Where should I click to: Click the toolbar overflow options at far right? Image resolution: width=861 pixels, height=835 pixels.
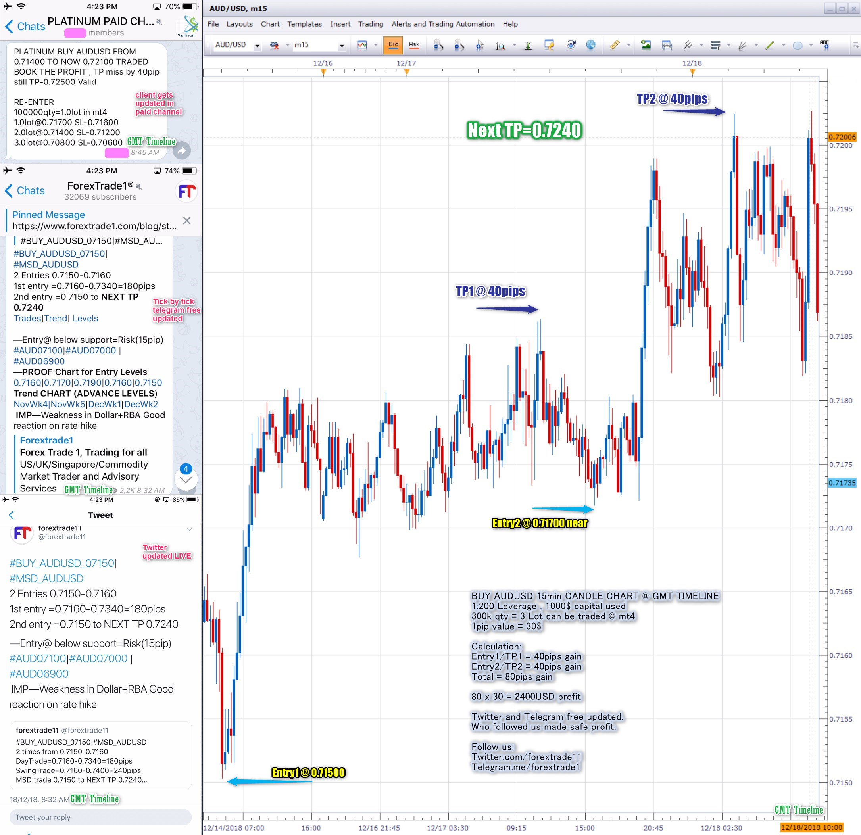[855, 45]
